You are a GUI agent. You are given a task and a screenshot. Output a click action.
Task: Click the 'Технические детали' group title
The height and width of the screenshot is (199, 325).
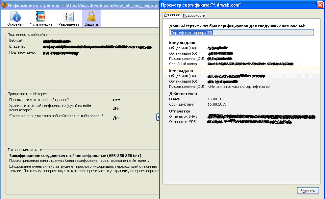click(x=25, y=150)
